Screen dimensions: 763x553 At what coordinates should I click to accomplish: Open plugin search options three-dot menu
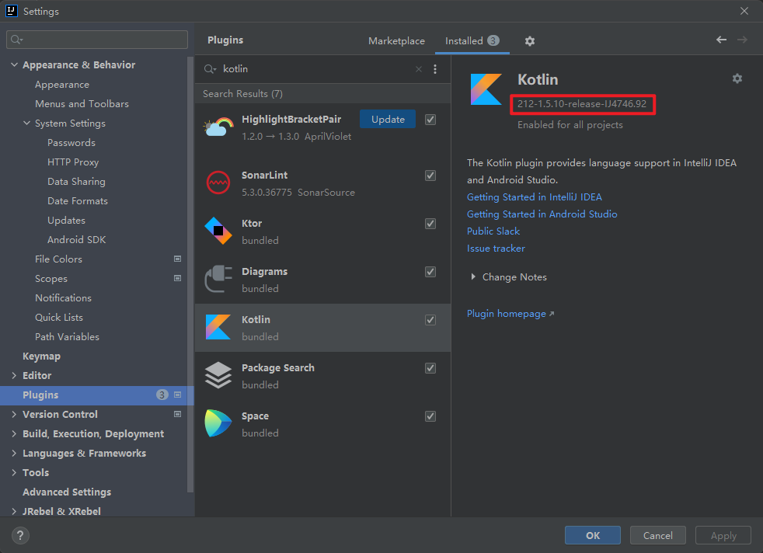pos(435,69)
